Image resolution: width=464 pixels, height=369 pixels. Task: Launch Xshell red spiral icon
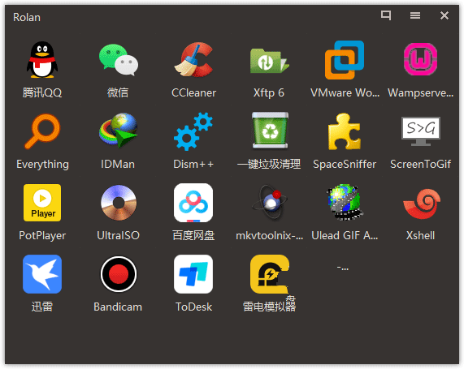point(422,204)
